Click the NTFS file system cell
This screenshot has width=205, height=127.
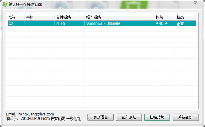click(70, 23)
